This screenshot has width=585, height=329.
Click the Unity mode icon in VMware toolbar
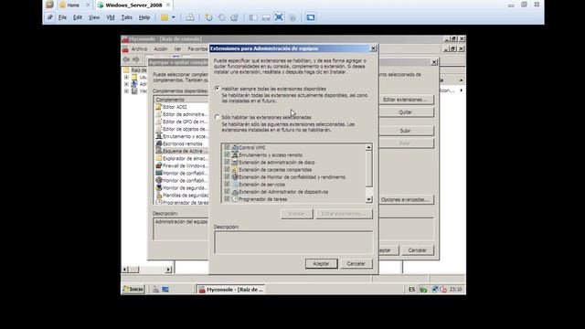(x=292, y=17)
